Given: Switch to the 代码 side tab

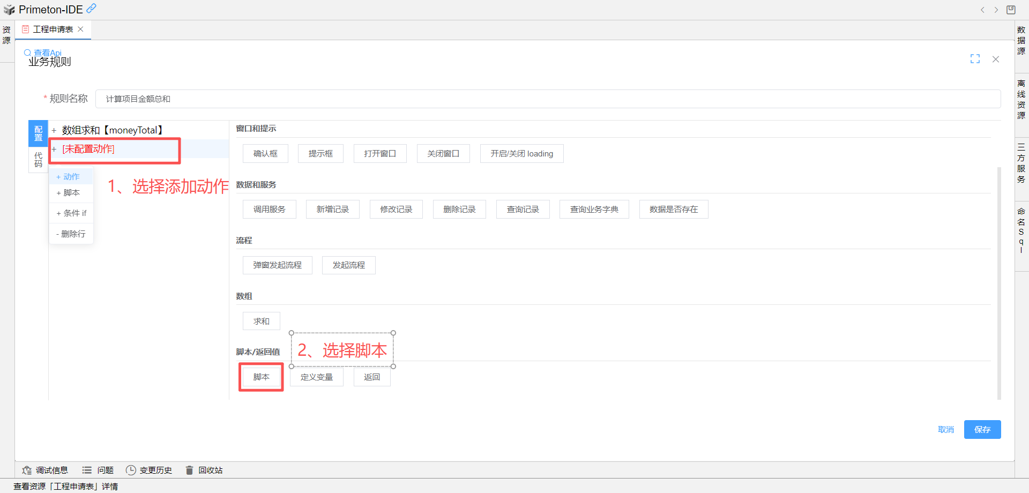Looking at the screenshot, I should pos(38,160).
